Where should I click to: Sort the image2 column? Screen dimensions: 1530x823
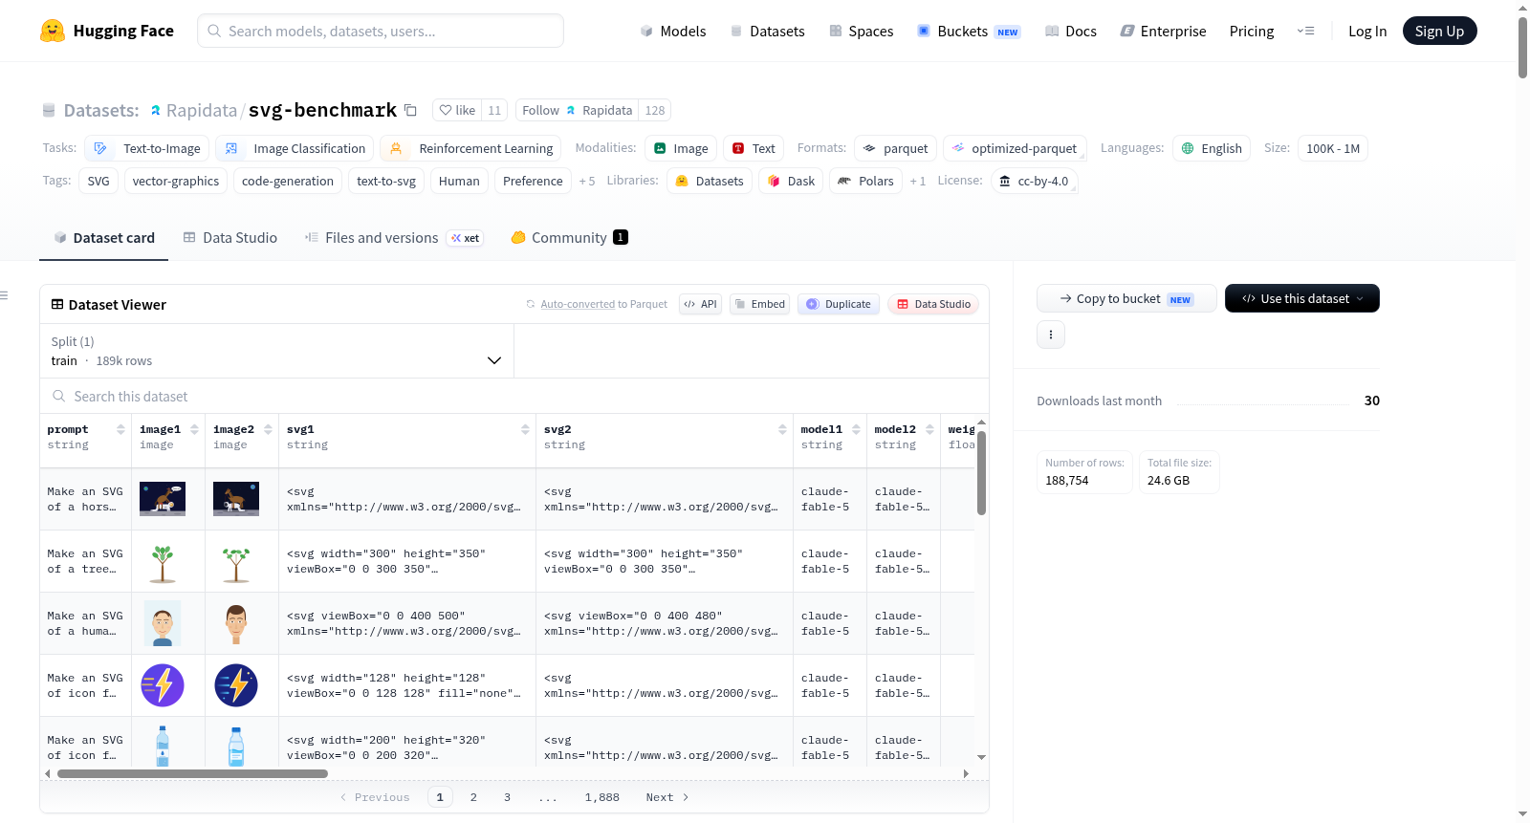point(268,429)
